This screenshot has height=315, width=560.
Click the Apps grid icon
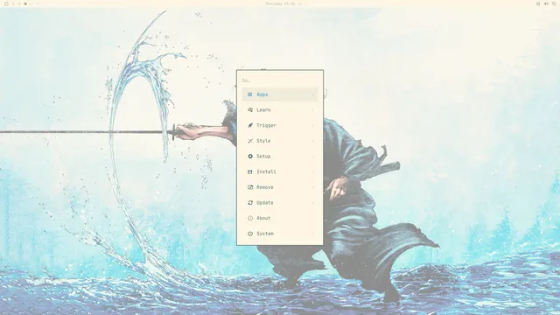250,94
